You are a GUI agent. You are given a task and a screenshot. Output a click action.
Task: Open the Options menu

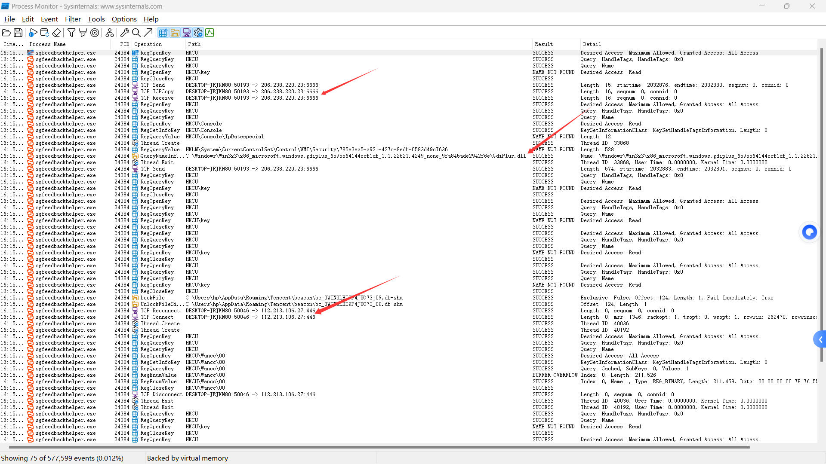124,19
